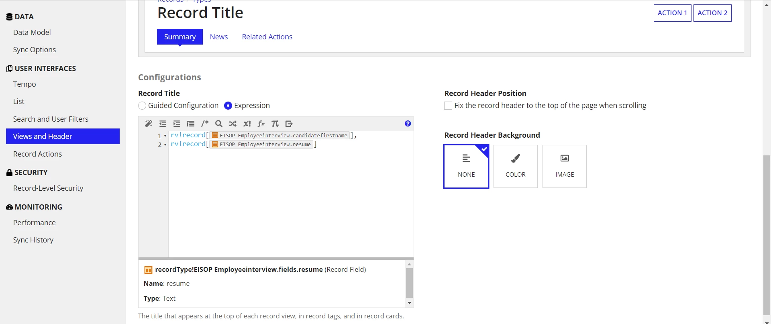Click the shuffle arrows icon in editor toolbar
Image resolution: width=771 pixels, height=324 pixels.
coord(233,124)
